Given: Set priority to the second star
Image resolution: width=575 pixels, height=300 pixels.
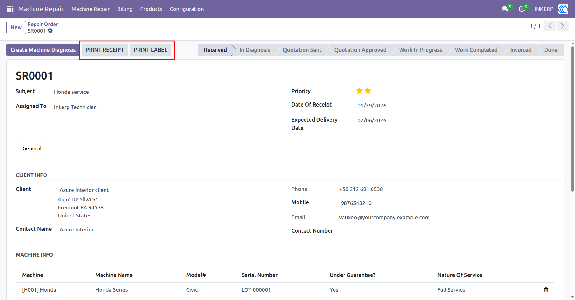Looking at the screenshot, I should (x=367, y=91).
